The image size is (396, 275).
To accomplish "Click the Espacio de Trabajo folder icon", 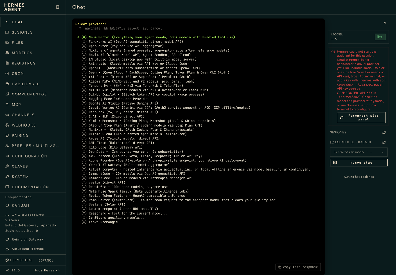I will point(332,142).
